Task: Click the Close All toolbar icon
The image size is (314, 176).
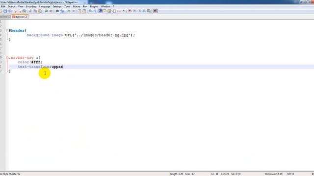Action: (x=20, y=11)
